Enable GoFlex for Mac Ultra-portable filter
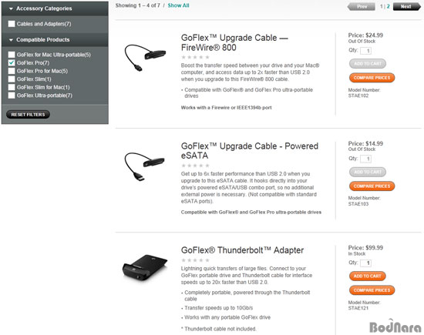 (12, 55)
